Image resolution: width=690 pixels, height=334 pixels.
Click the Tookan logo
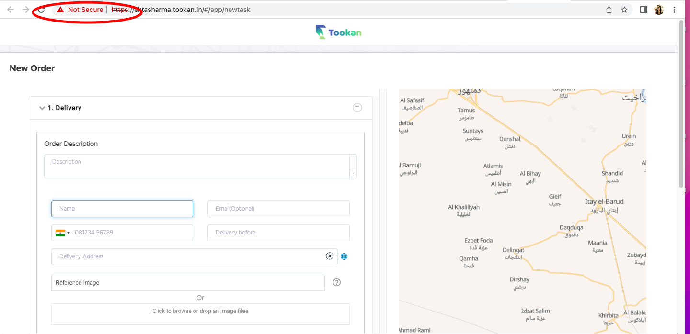tap(339, 32)
